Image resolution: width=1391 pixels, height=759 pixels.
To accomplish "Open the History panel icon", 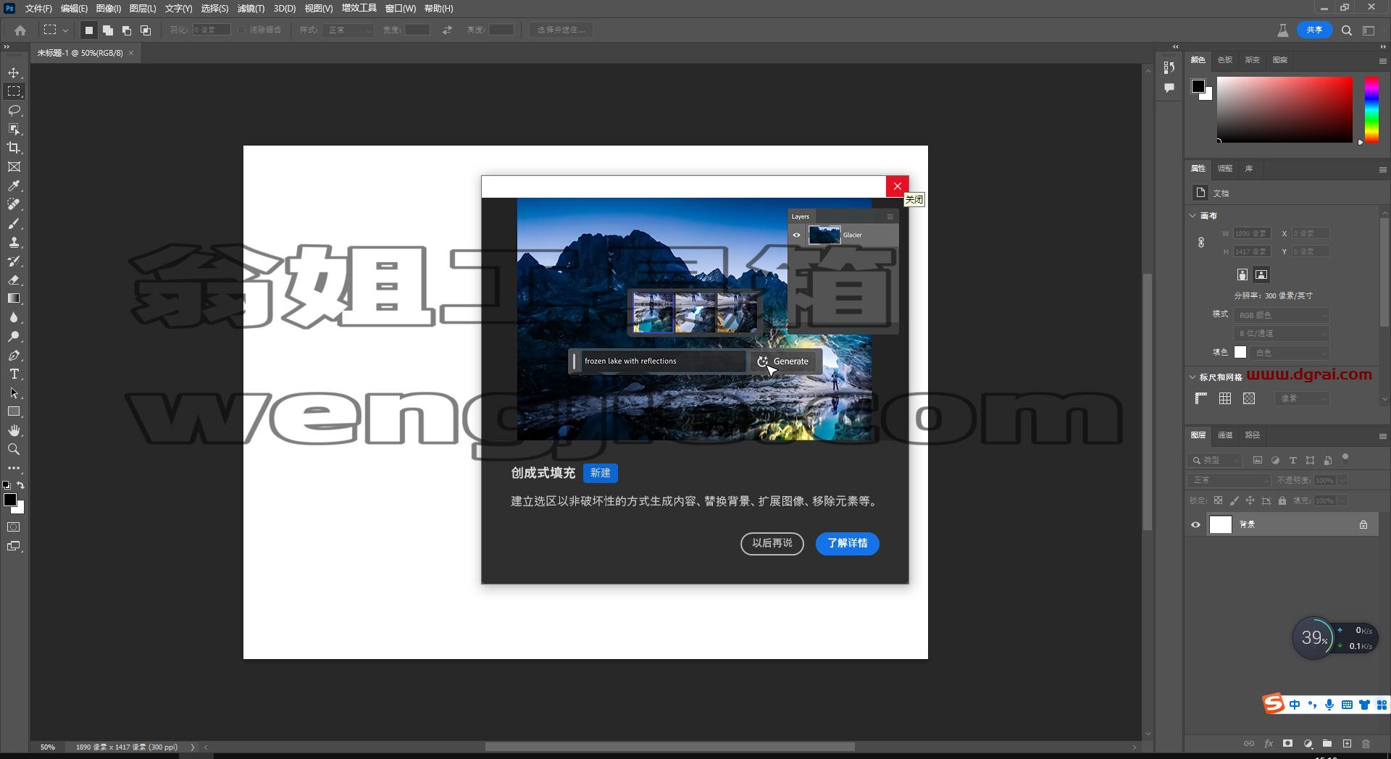I will (1169, 67).
